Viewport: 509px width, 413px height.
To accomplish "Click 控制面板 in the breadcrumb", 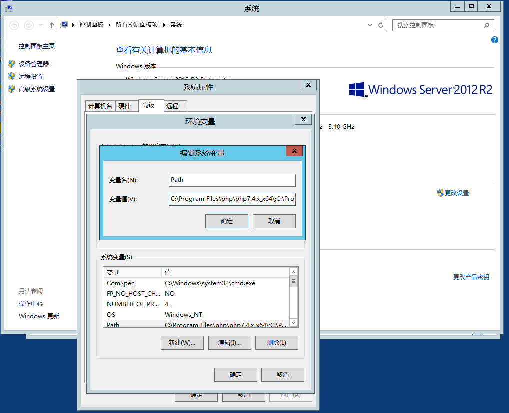I will tap(91, 25).
